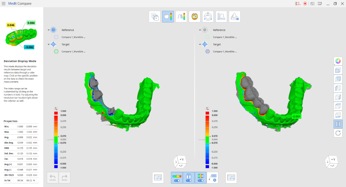Viewport: 346px width, 187px height.
Task: Select the Deviation Display Mode tool
Action: pyautogui.click(x=168, y=17)
